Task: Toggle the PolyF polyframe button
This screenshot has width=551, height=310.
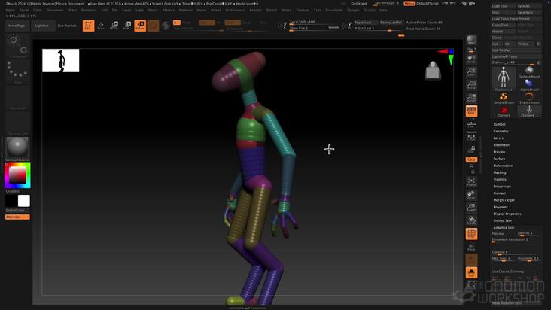Action: point(471,234)
